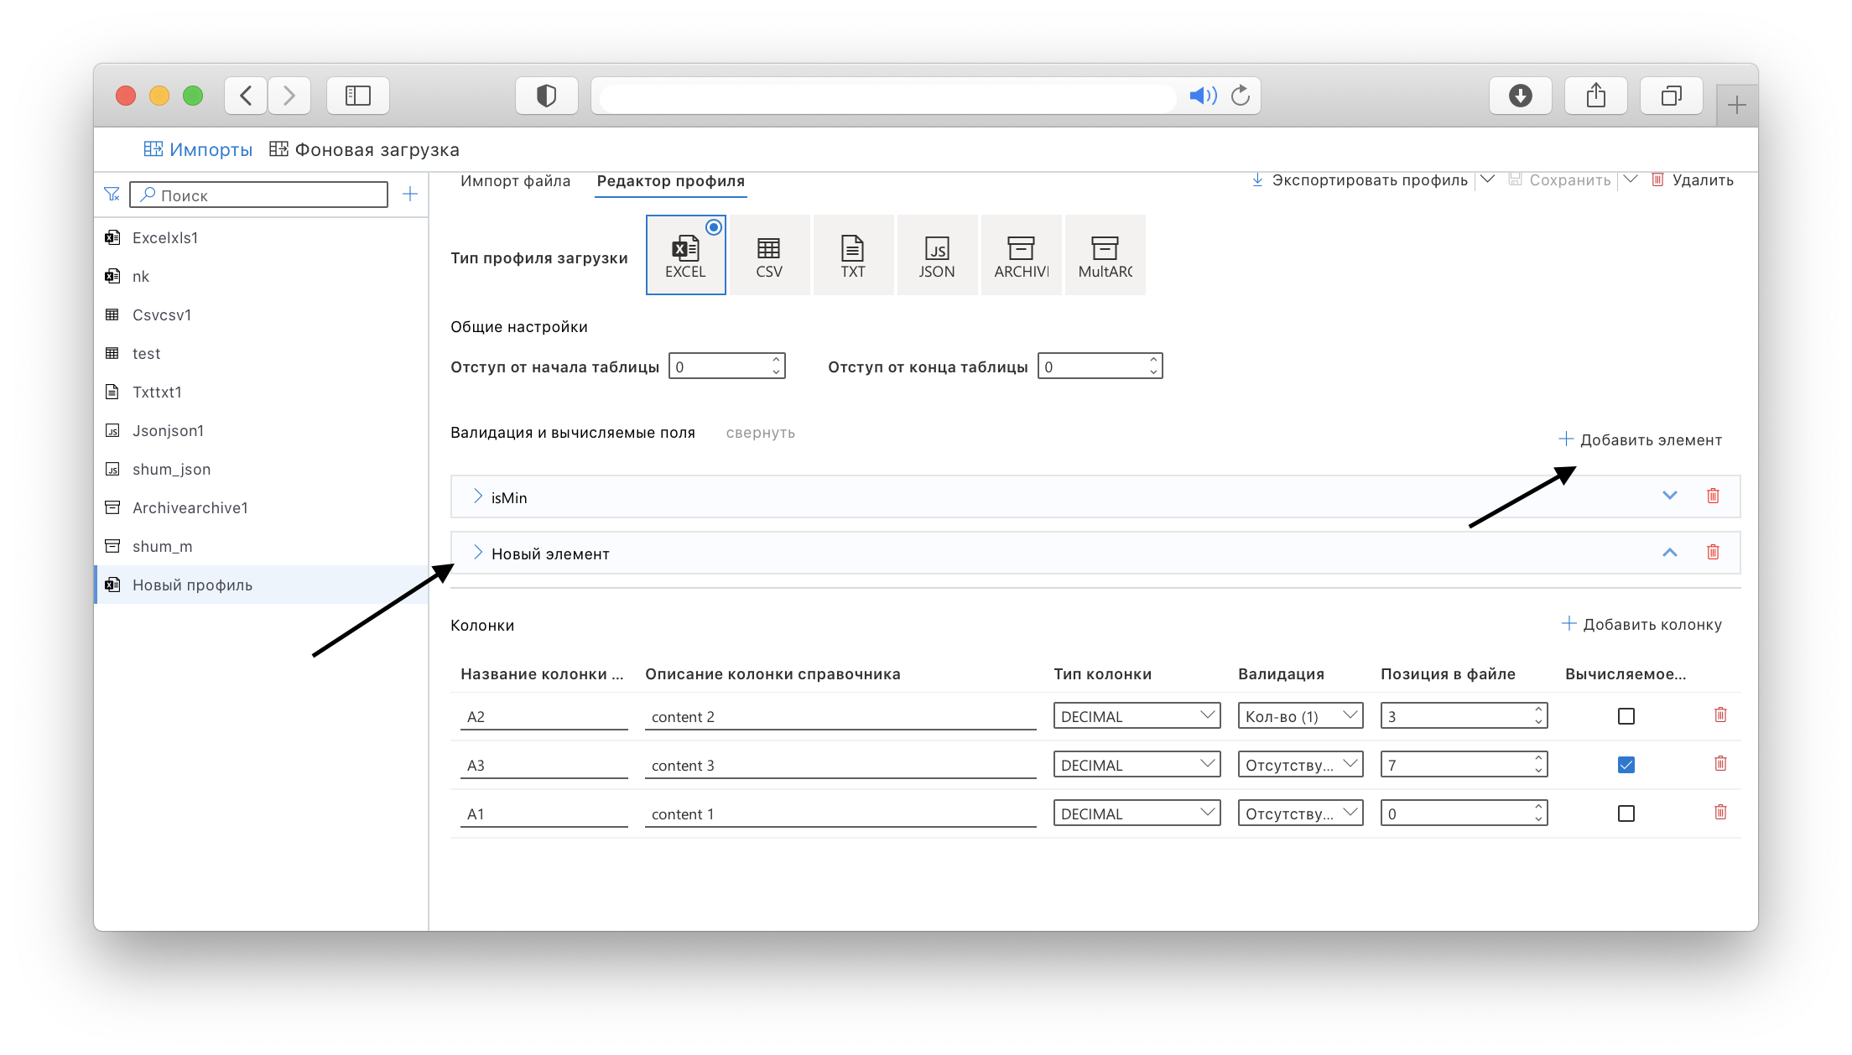1852x1055 pixels.
Task: Toggle Safari sidebar button
Action: 358,96
